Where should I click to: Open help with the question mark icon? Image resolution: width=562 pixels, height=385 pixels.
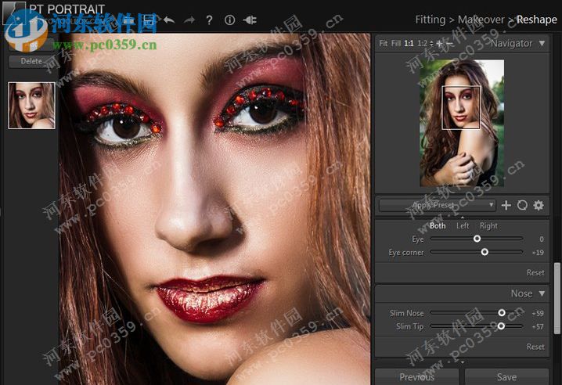click(209, 20)
